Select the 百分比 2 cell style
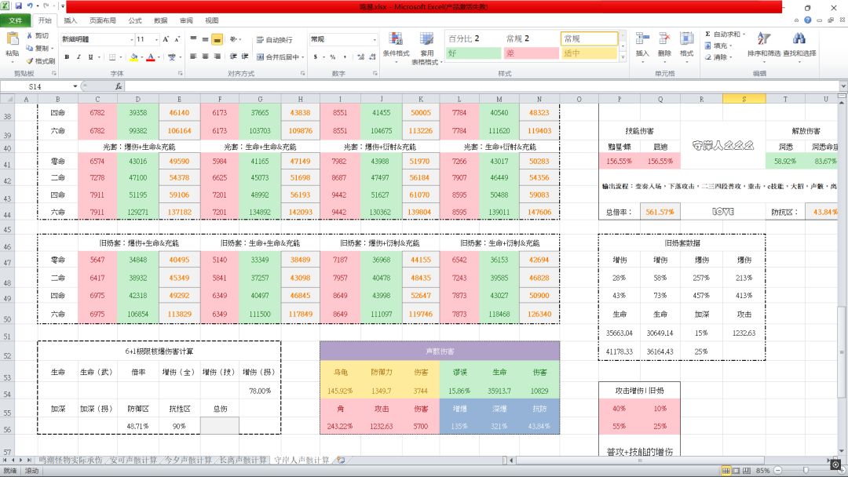Image resolution: width=848 pixels, height=477 pixels. [x=473, y=39]
